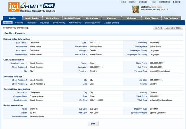
Task: Click Home Phone value 111-1111-111111
Action: click(158, 63)
